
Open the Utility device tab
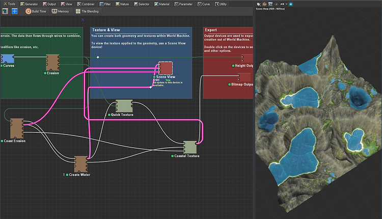[221, 4]
